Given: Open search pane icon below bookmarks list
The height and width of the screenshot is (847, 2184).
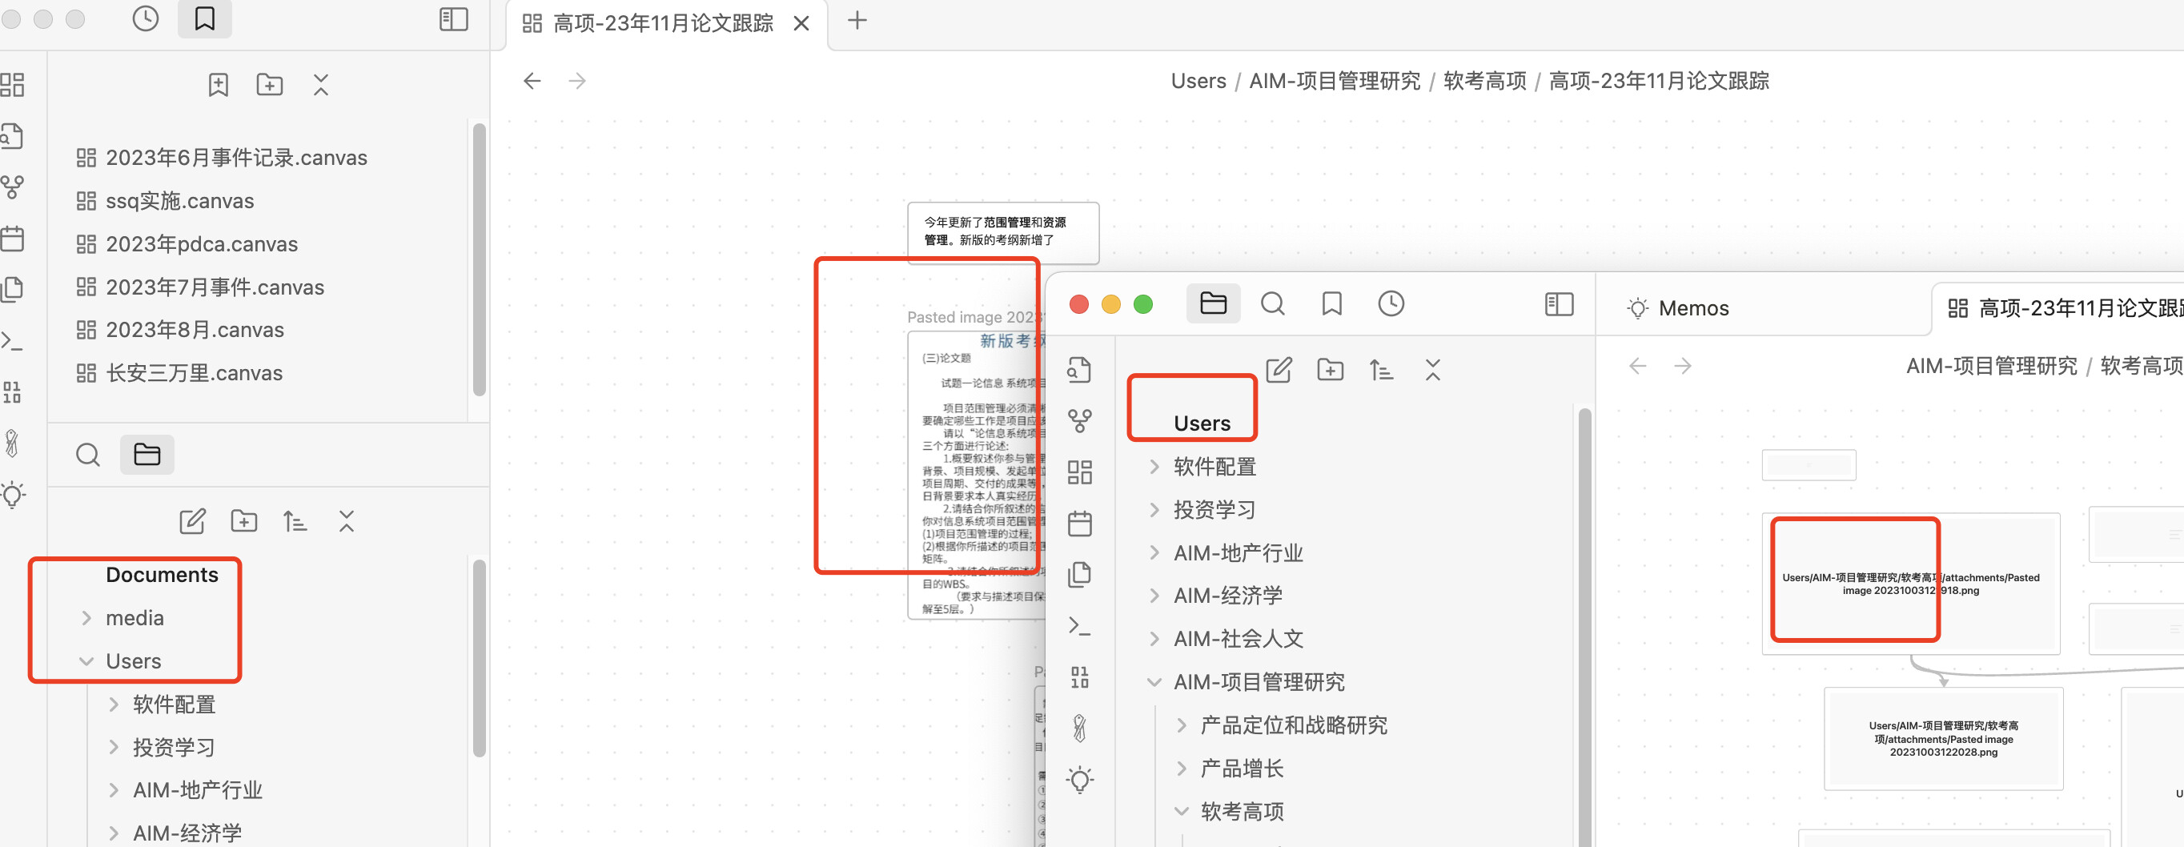Looking at the screenshot, I should tap(87, 455).
